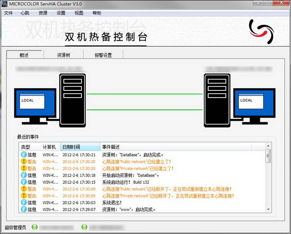Select the 系统退出! event description

pyautogui.click(x=112, y=203)
